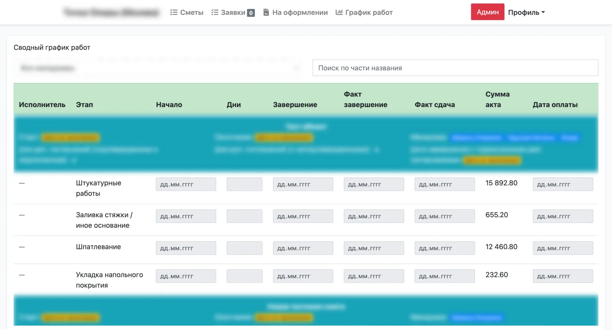Set Факт сдача for Шпатлевание

[x=444, y=248]
